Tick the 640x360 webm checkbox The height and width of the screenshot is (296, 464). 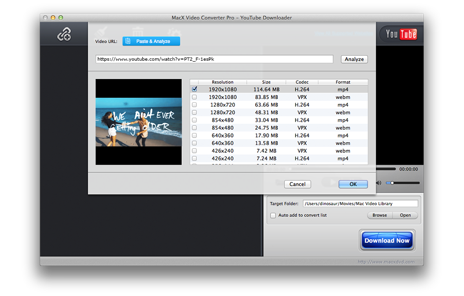point(194,143)
